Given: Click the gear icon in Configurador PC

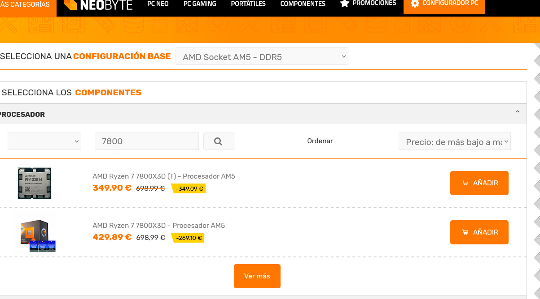Looking at the screenshot, I should point(415,4).
